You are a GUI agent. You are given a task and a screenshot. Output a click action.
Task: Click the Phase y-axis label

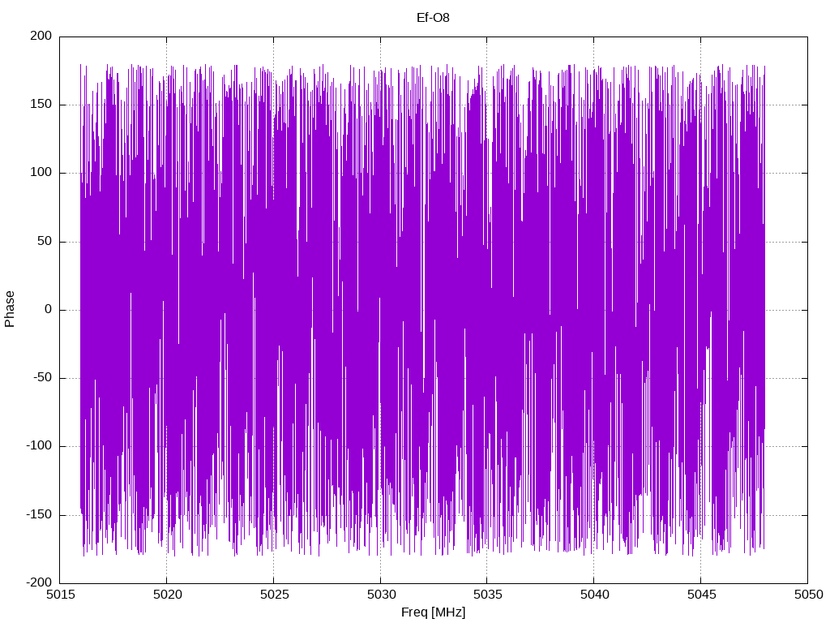(x=10, y=309)
